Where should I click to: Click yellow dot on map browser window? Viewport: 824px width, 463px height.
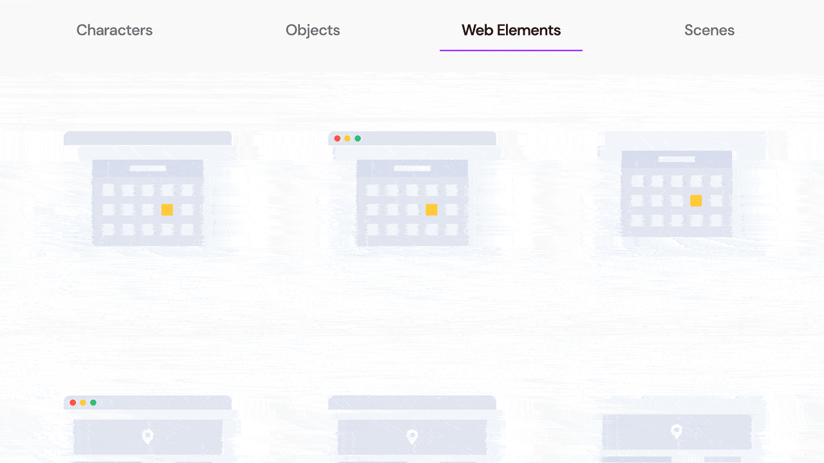click(83, 403)
